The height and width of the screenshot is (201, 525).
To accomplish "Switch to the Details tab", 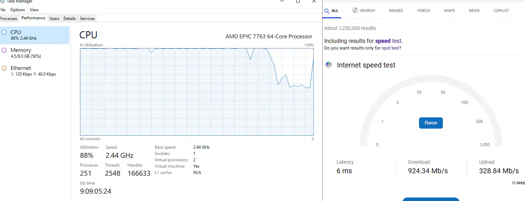I will [70, 19].
